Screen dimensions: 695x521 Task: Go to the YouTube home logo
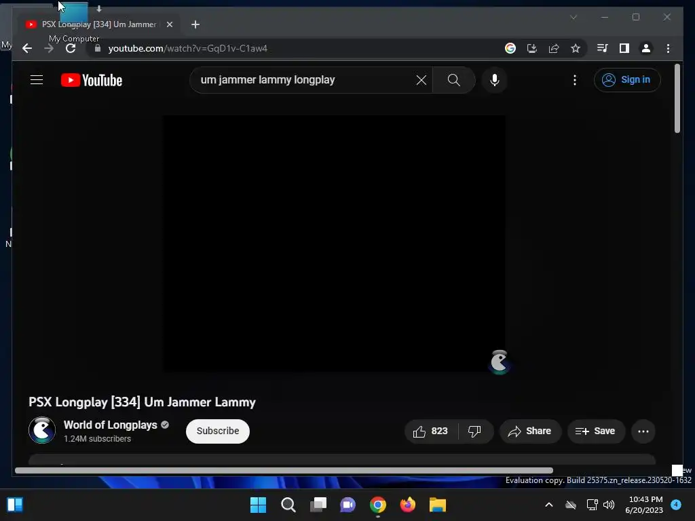[92, 80]
